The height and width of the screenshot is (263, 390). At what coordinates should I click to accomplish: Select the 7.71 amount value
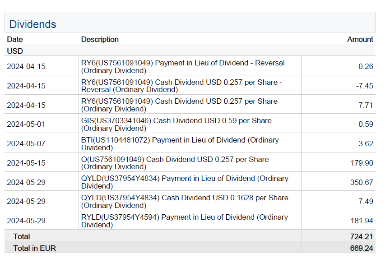pos(365,105)
